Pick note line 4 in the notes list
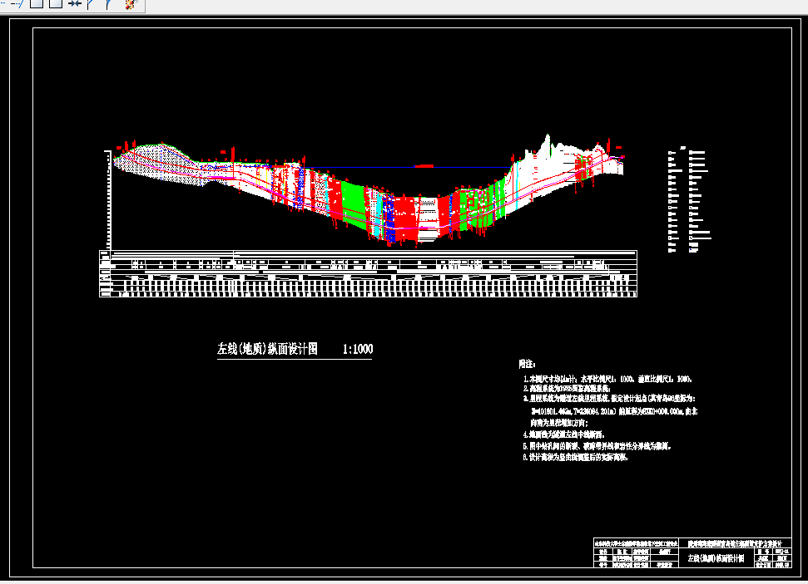The height and width of the screenshot is (584, 808). 563,434
